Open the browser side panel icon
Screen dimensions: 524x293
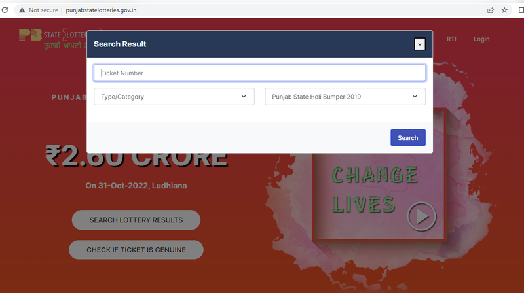521,10
